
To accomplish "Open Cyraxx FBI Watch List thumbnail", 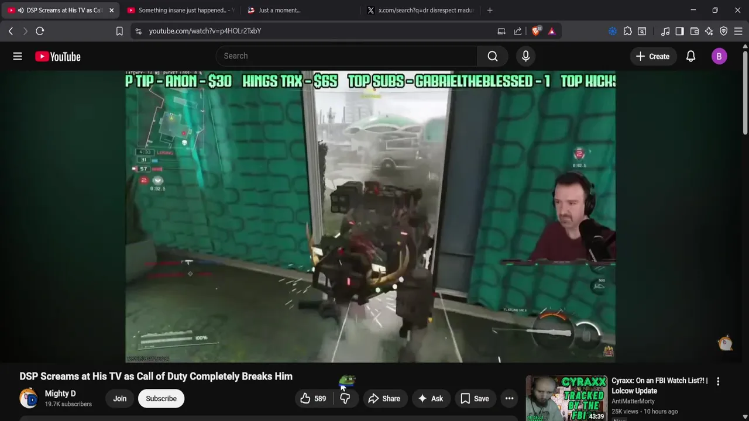I will pos(566,398).
